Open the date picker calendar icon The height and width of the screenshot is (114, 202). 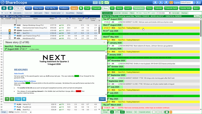(170, 13)
